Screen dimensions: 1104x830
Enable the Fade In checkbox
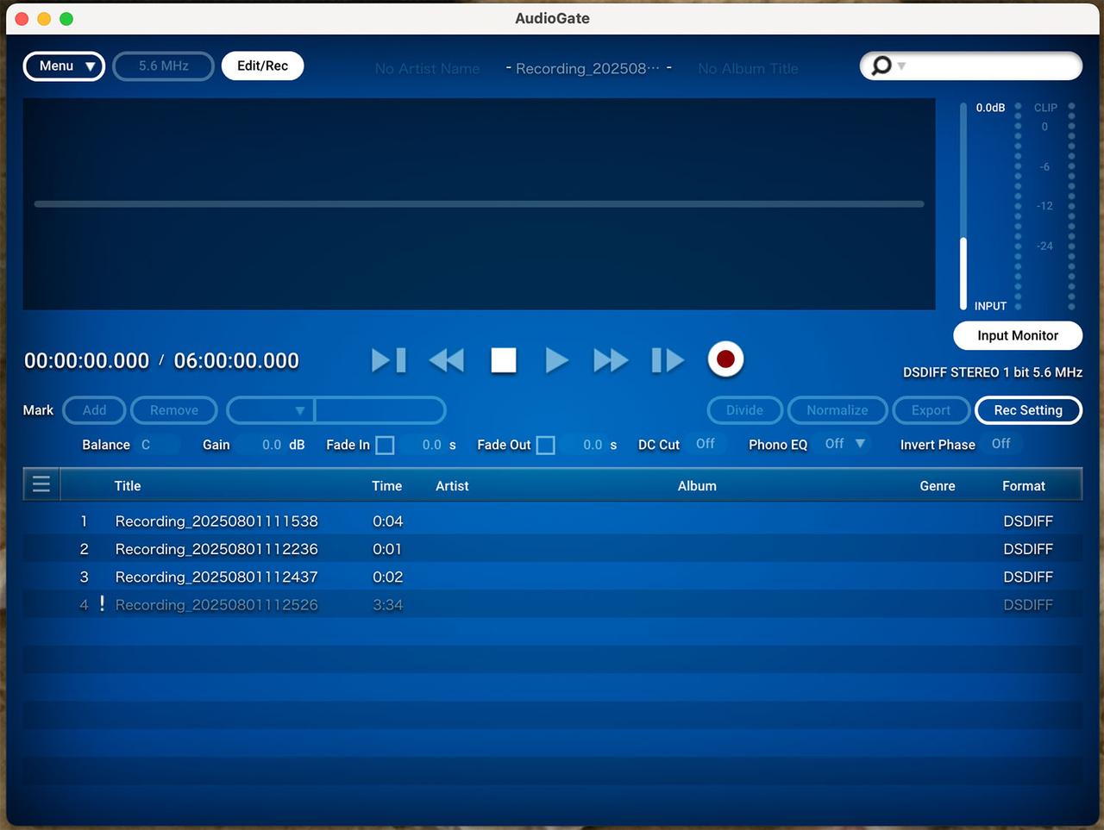click(385, 445)
